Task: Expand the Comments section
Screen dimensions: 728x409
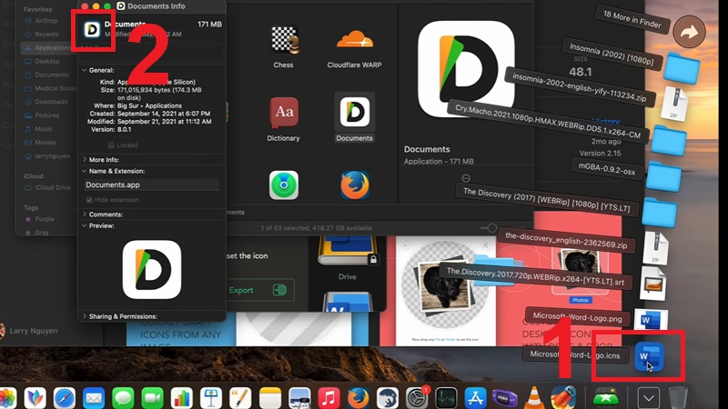Action: click(x=84, y=214)
